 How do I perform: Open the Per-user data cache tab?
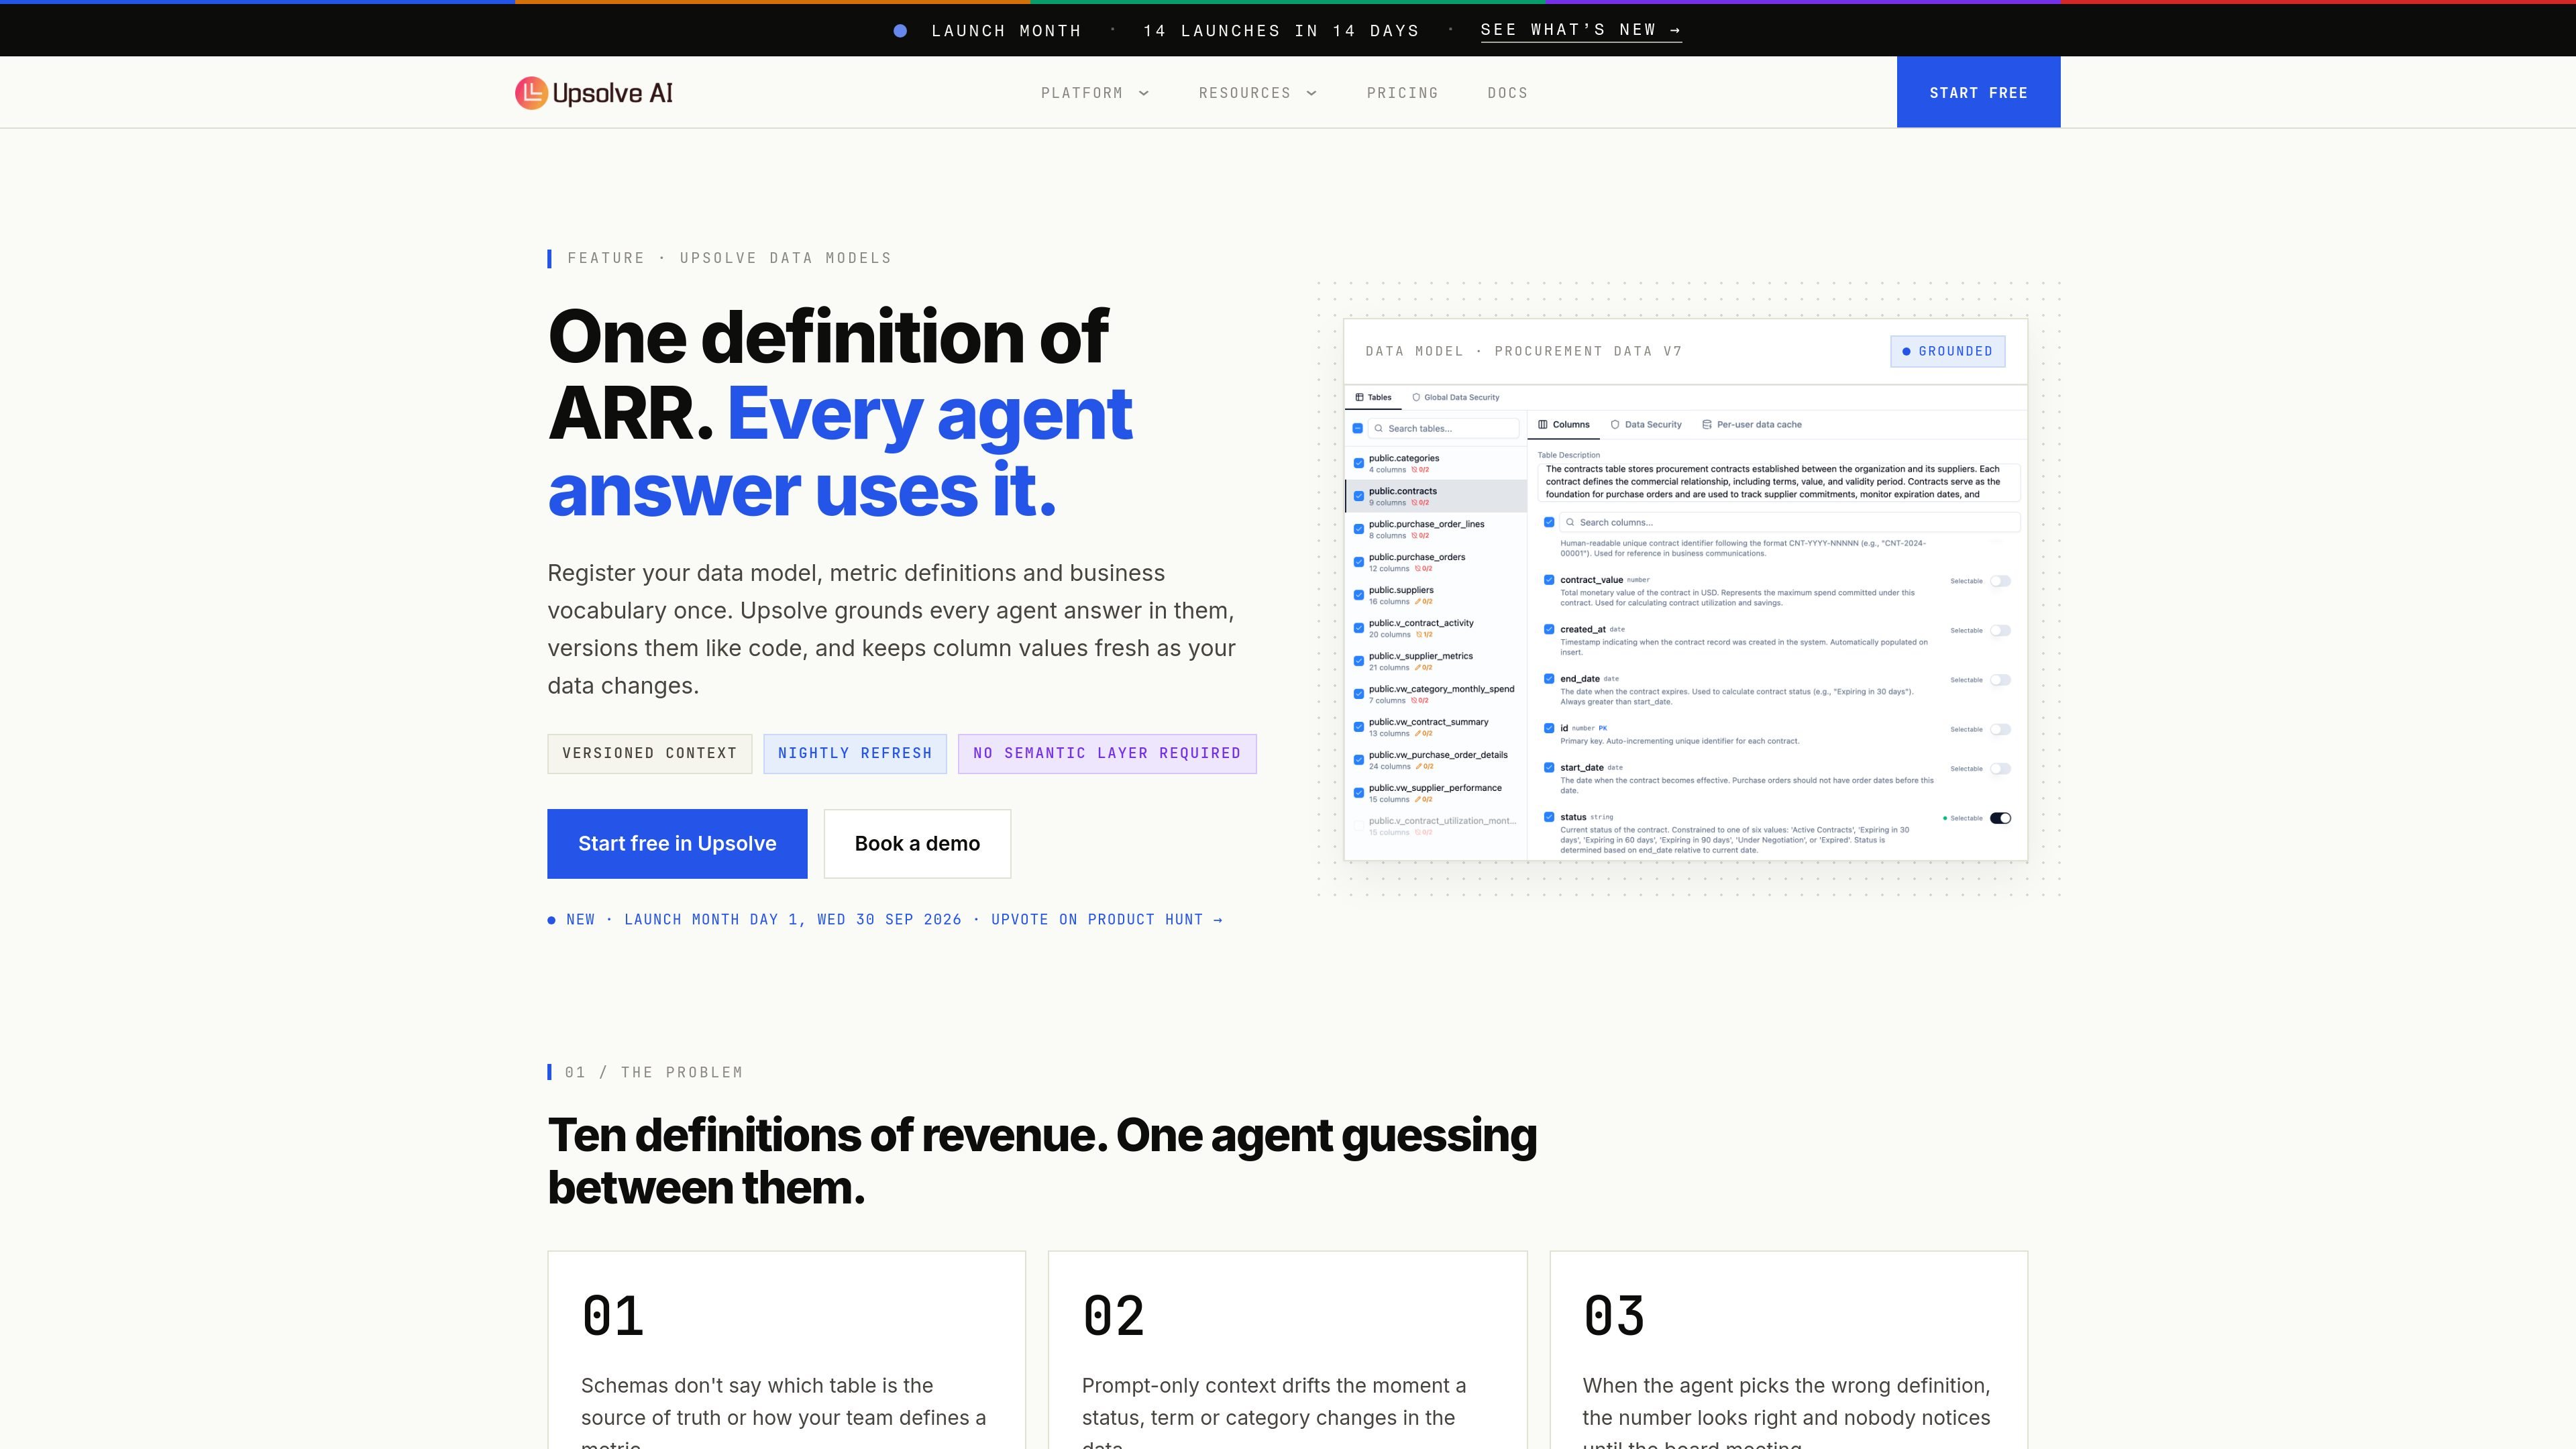[x=1752, y=424]
